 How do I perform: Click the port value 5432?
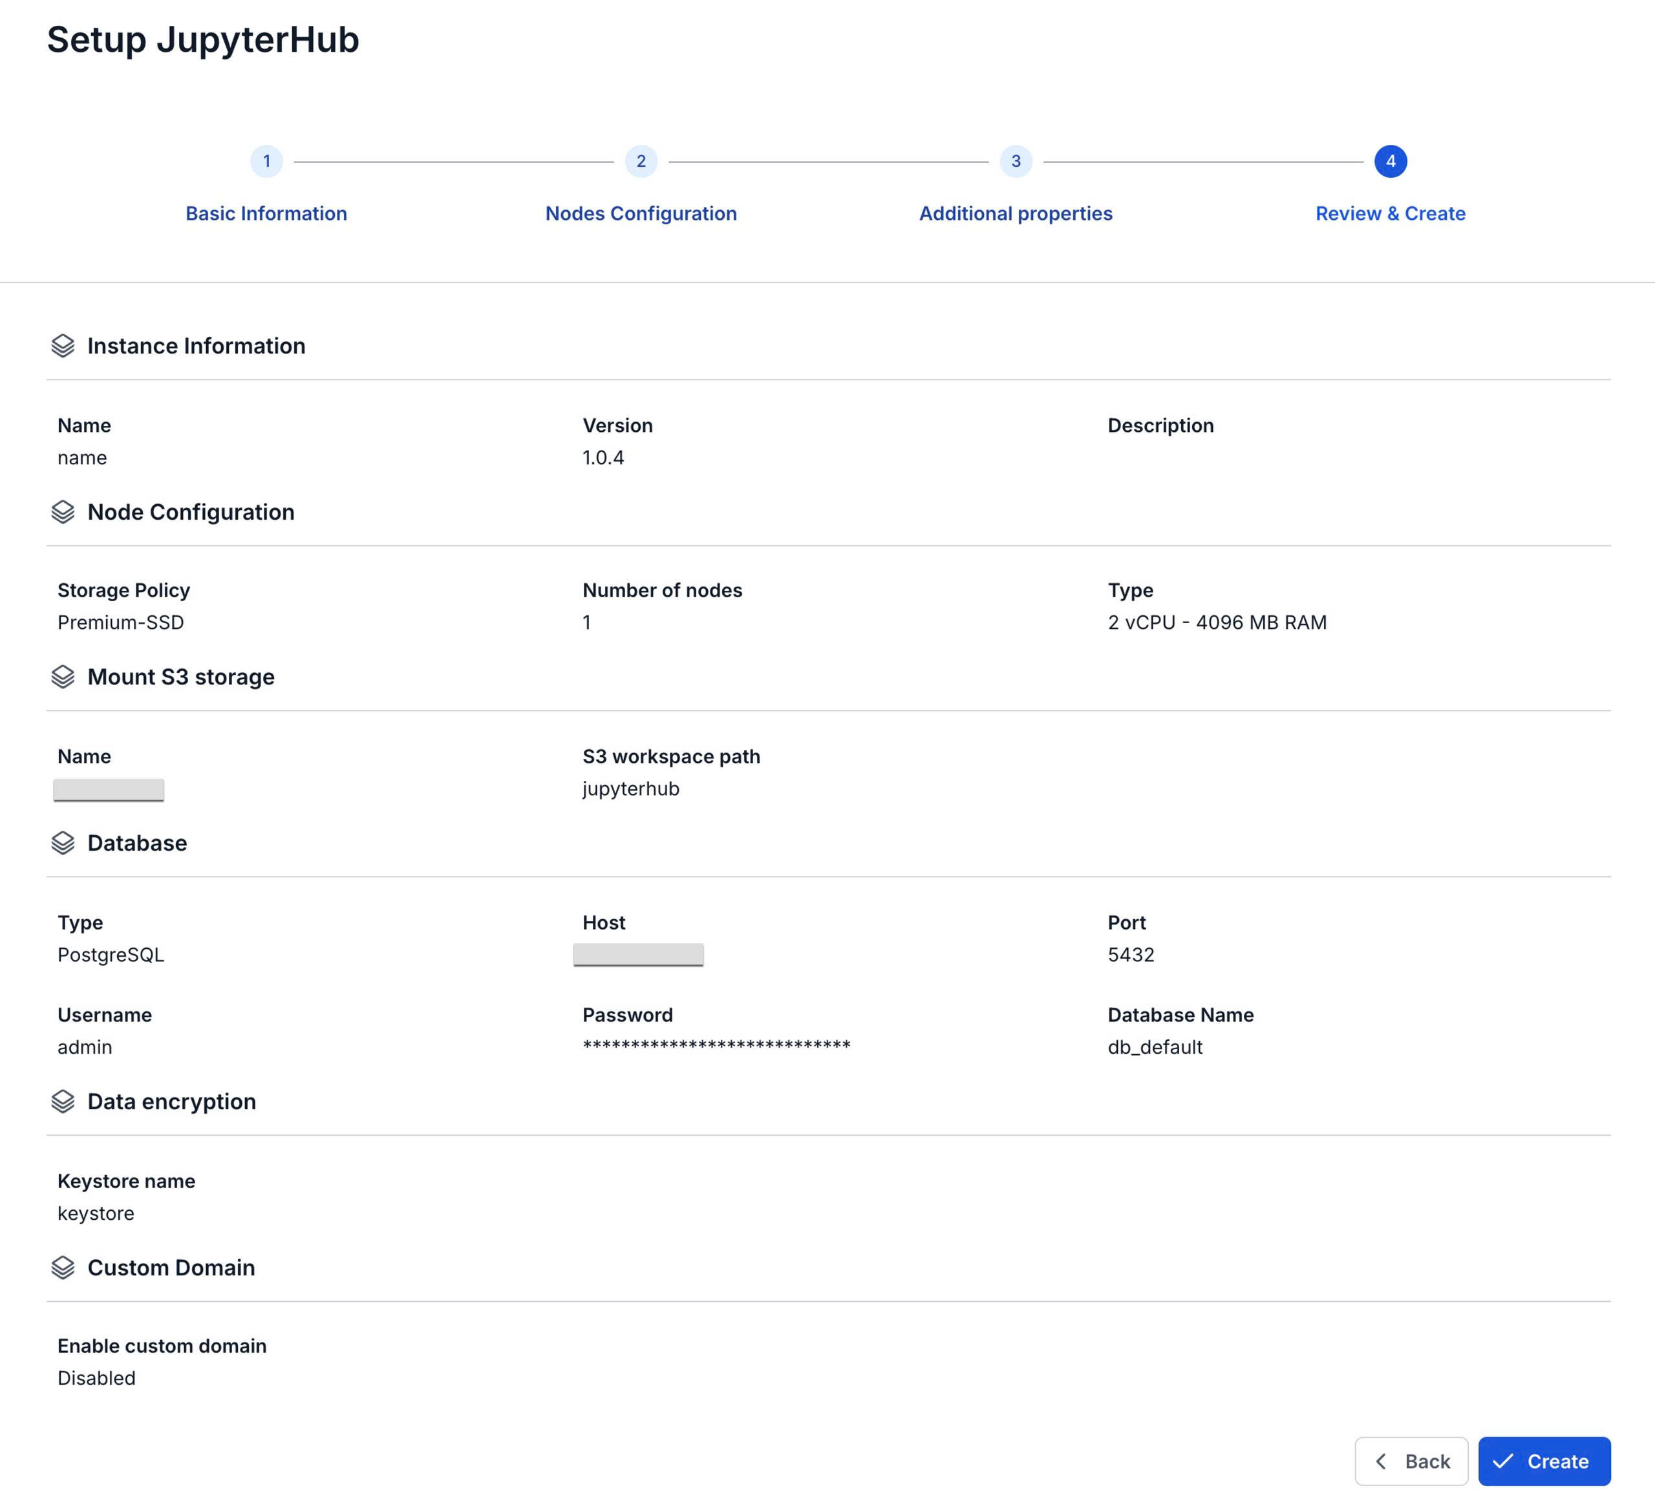[1131, 955]
